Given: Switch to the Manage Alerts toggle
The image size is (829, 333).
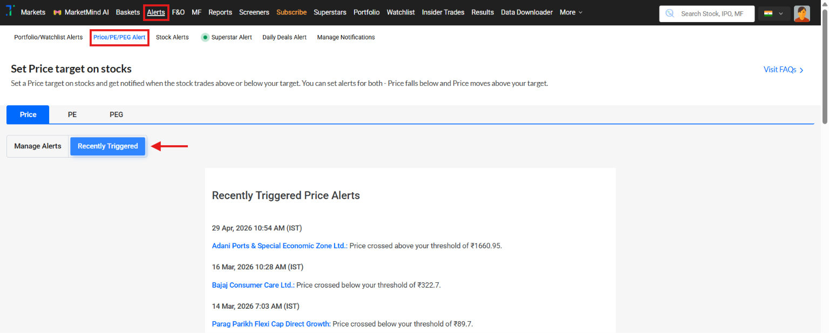Looking at the screenshot, I should coord(38,146).
